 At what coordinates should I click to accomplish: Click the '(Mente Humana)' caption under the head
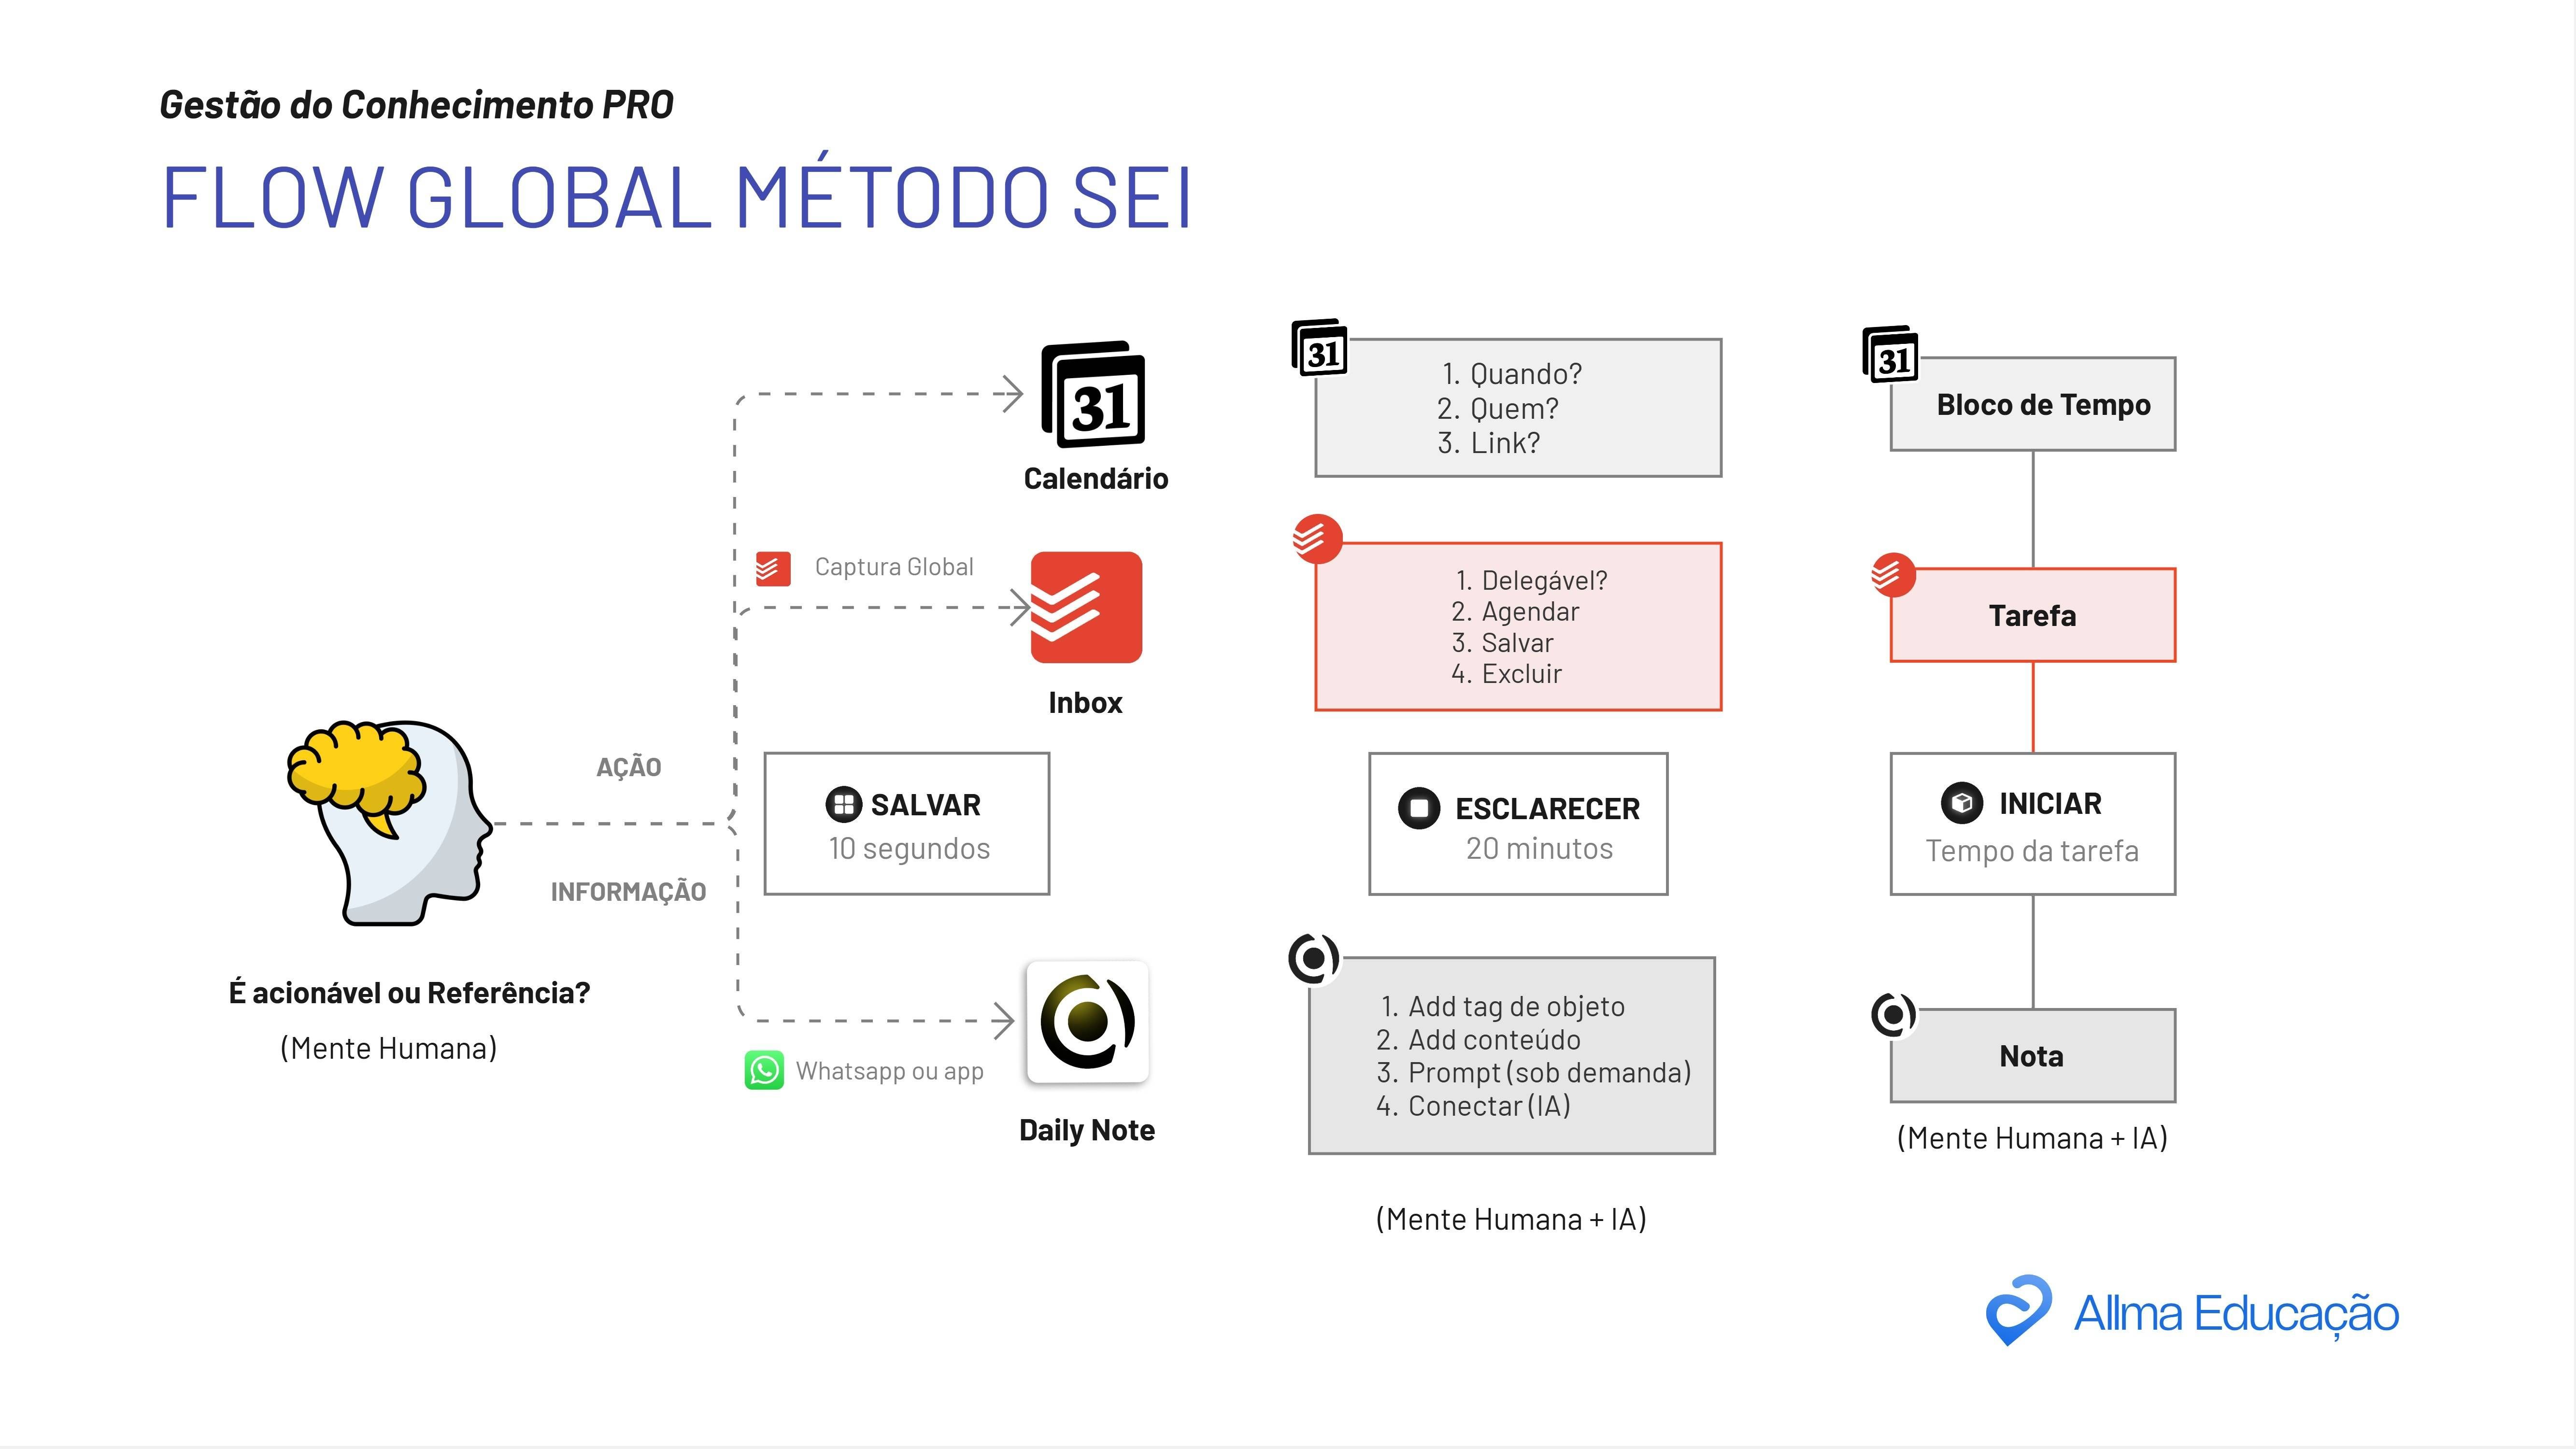388,1048
